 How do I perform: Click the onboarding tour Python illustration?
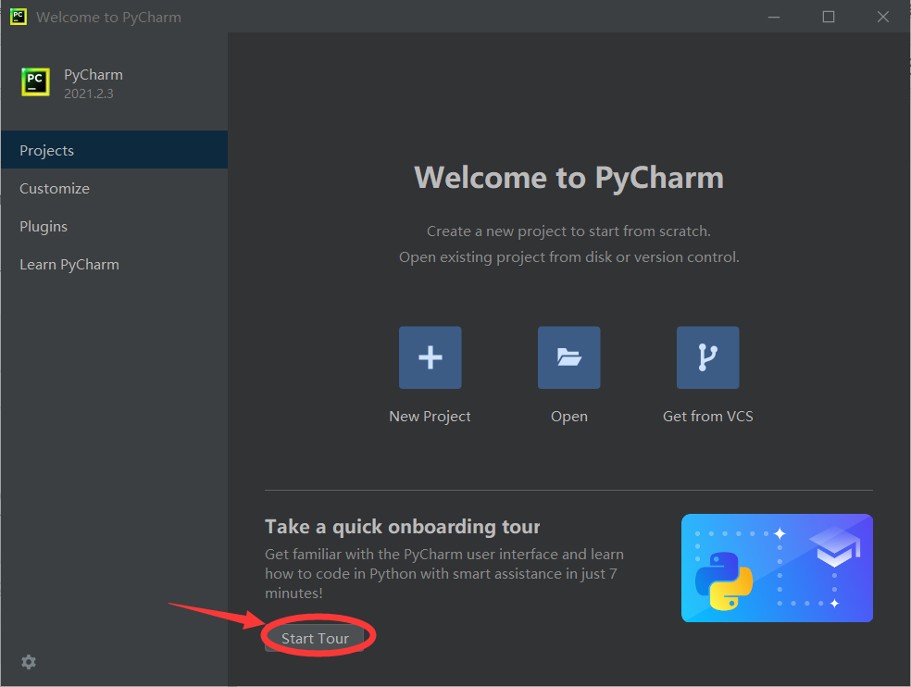point(777,568)
